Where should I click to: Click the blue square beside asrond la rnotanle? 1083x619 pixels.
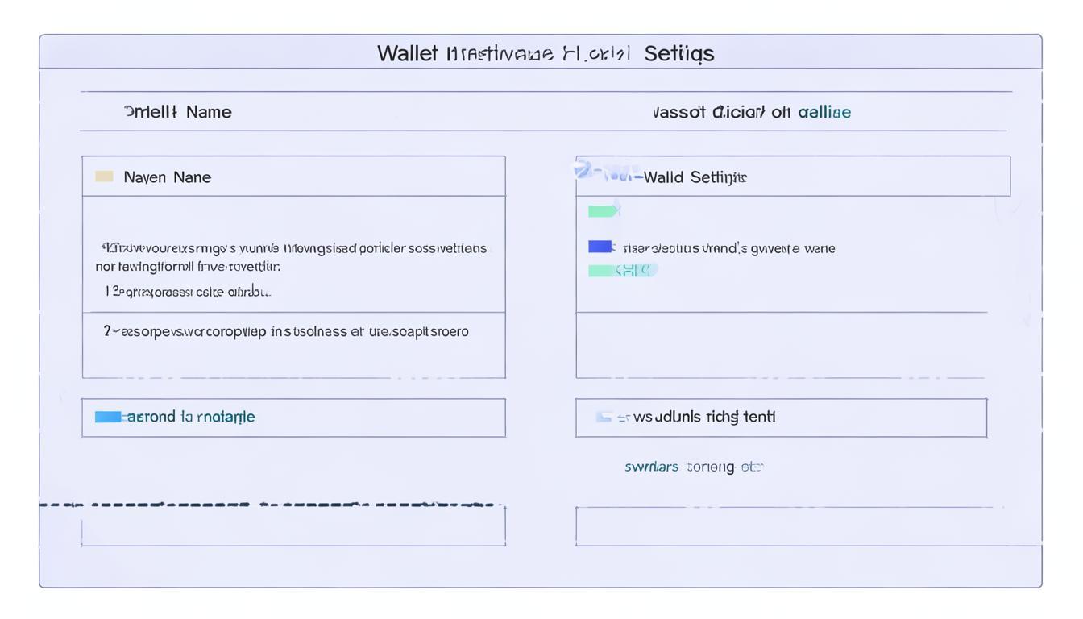pyautogui.click(x=108, y=417)
